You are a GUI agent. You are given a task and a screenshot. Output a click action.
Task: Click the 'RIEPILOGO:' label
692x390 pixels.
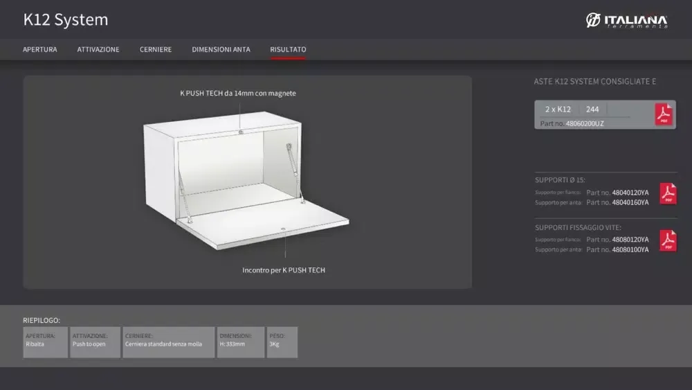pos(42,320)
